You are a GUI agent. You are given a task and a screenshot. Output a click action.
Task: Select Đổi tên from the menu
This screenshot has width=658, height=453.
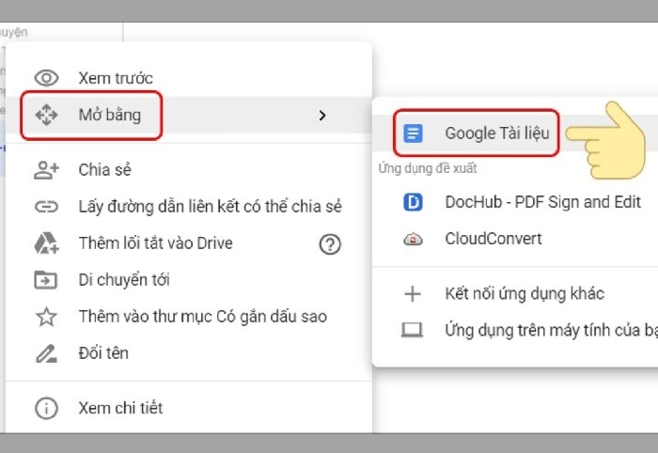[103, 353]
